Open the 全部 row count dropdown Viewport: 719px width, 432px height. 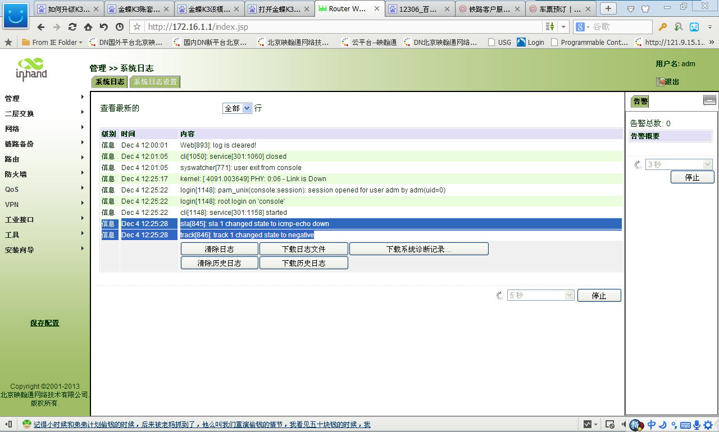coord(237,108)
